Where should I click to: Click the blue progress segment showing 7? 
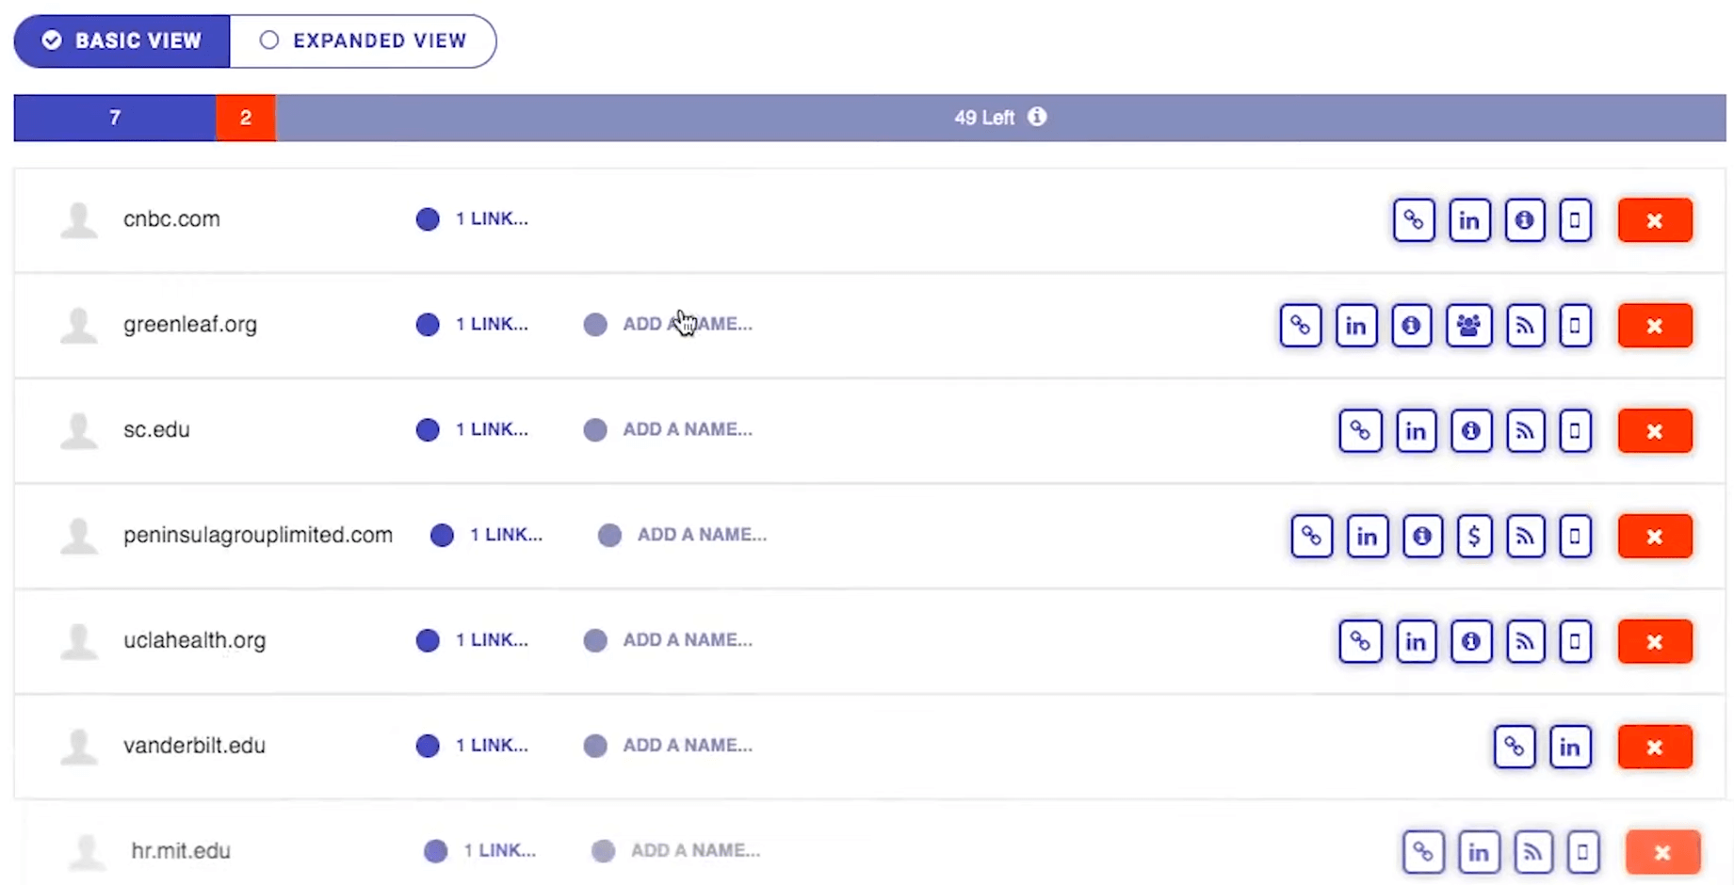pos(115,118)
